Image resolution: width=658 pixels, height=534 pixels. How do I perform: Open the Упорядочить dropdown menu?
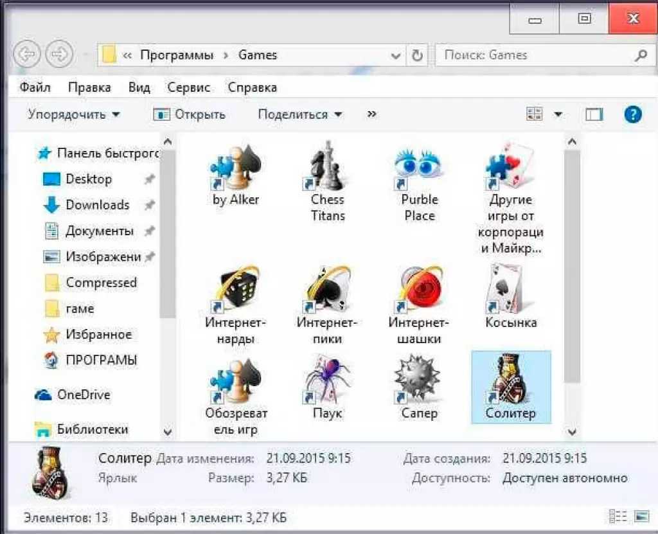point(74,114)
